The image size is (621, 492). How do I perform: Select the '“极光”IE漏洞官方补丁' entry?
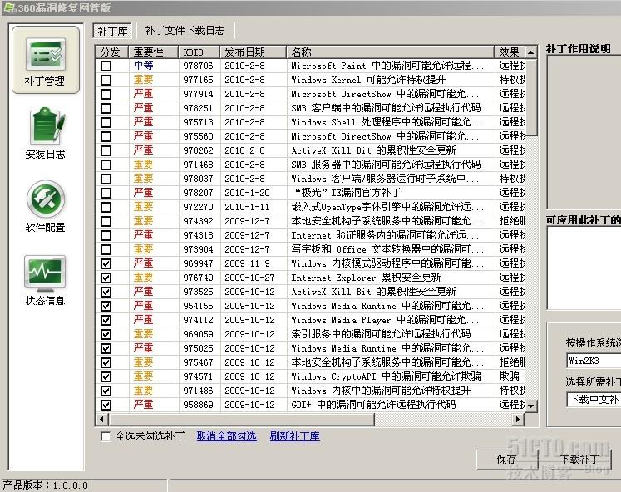(347, 193)
